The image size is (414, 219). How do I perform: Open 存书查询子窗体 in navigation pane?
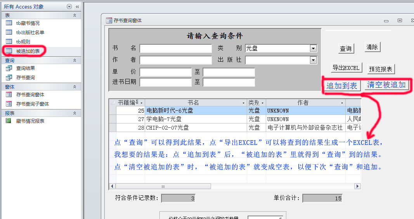tap(33, 104)
